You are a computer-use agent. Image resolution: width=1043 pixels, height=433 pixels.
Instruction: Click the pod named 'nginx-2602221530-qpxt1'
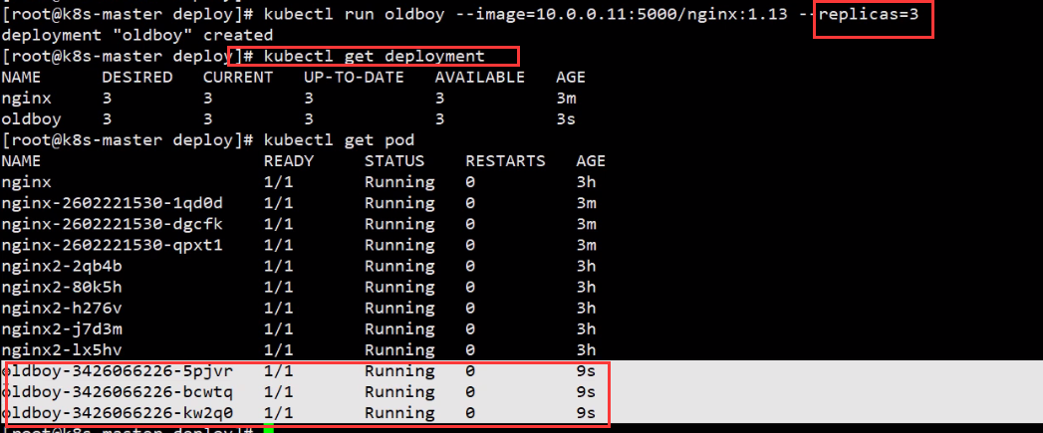pyautogui.click(x=112, y=246)
